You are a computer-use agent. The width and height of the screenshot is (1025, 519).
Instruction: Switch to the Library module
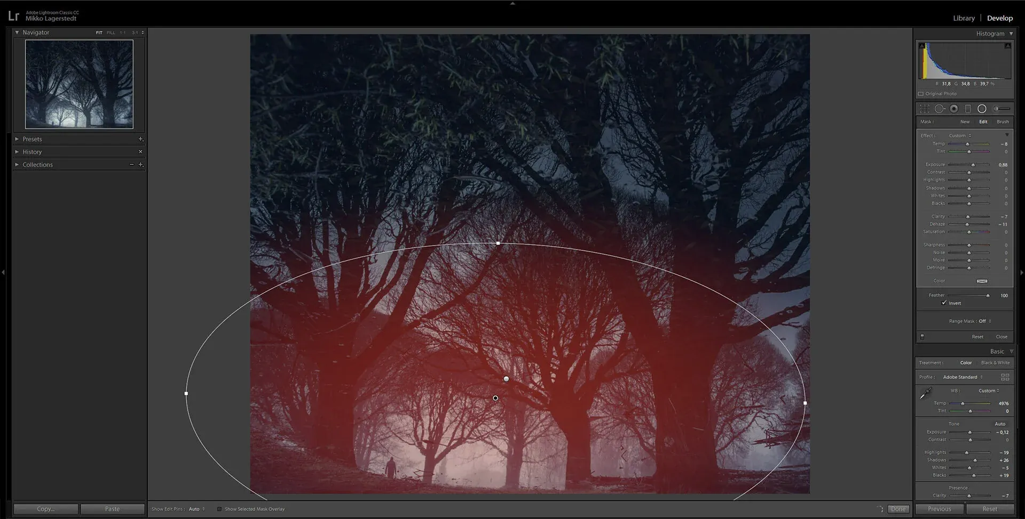click(963, 18)
